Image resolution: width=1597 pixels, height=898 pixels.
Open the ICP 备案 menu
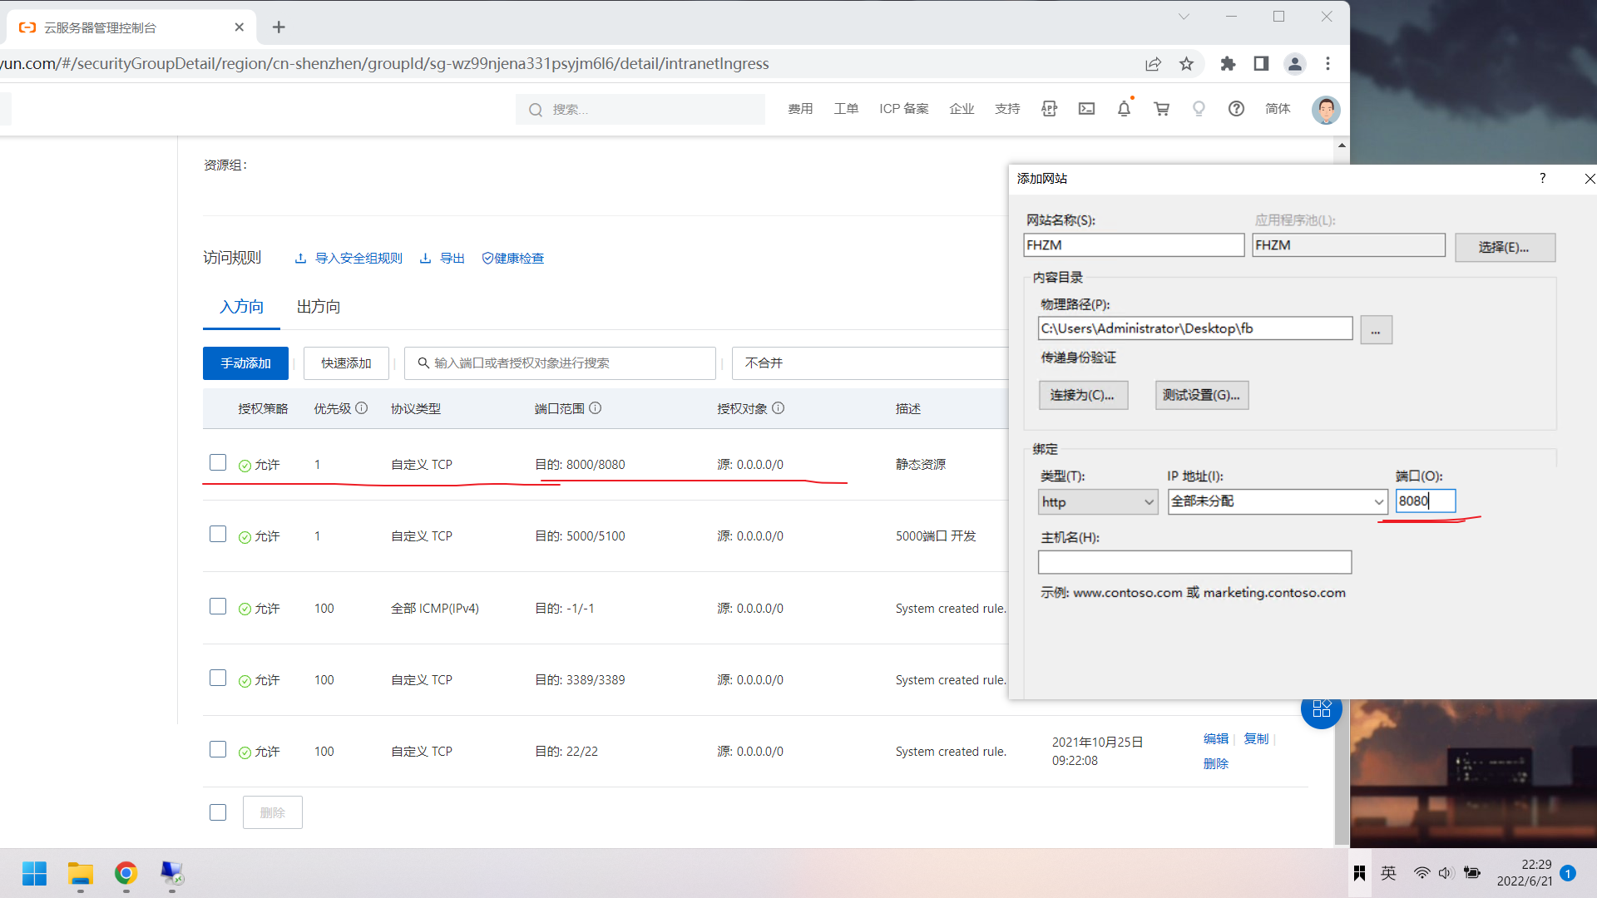[x=904, y=109]
